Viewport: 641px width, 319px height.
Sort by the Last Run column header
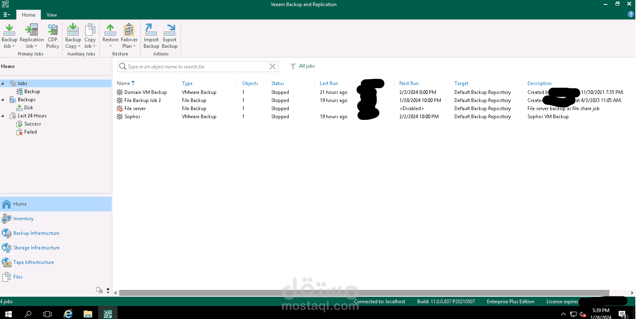coord(329,83)
